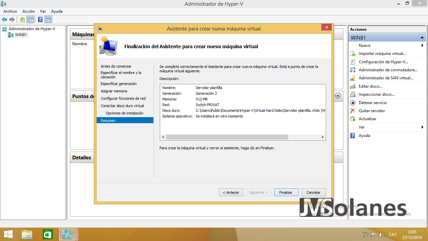Click the CAT language indicator in tray
This screenshot has height=241, width=428.
pyautogui.click(x=393, y=235)
